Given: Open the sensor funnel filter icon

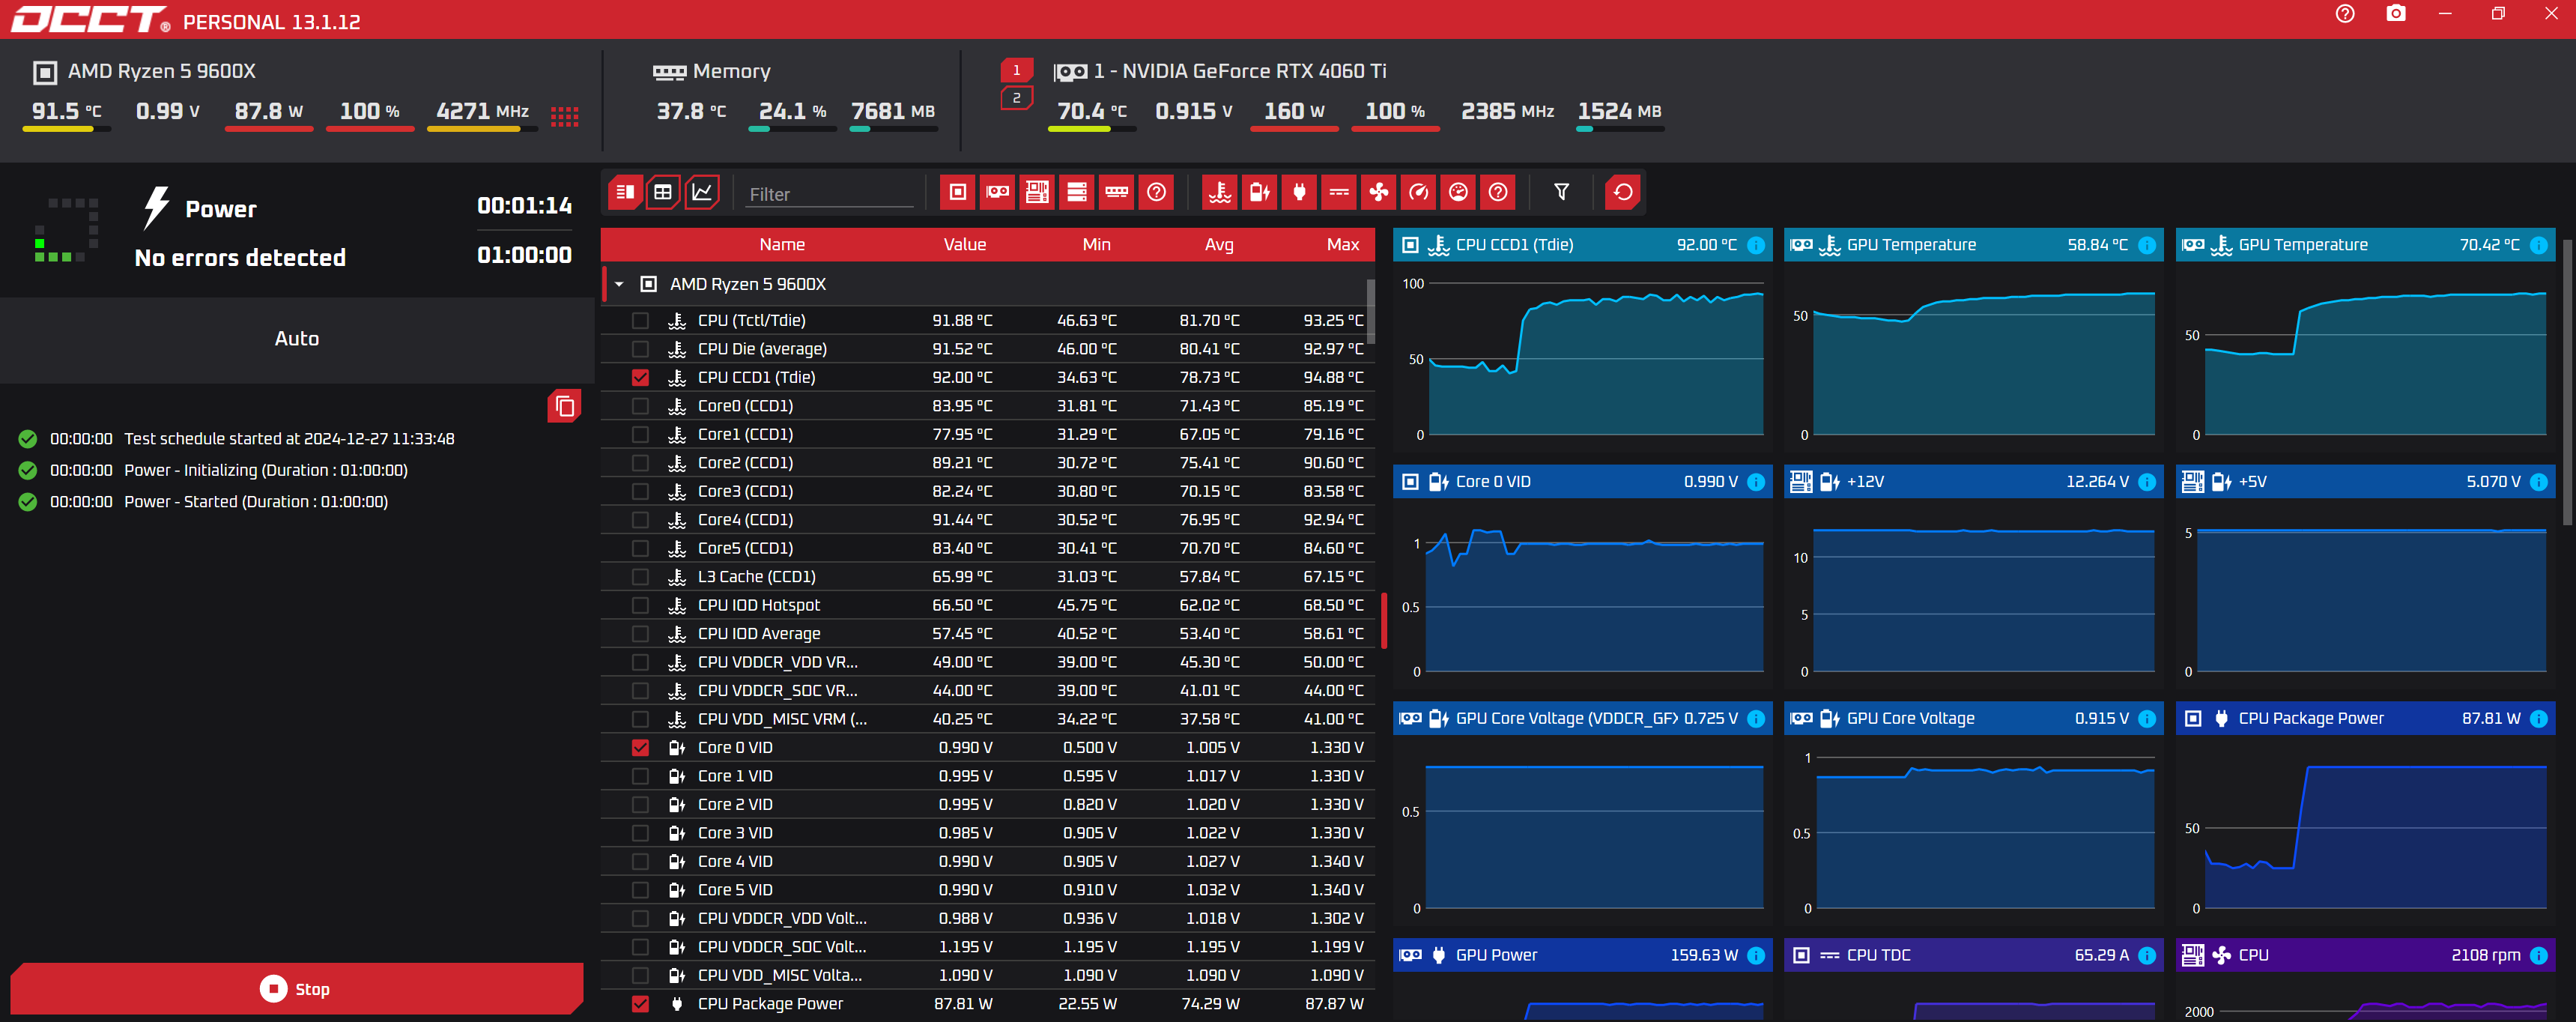Looking at the screenshot, I should point(1561,192).
